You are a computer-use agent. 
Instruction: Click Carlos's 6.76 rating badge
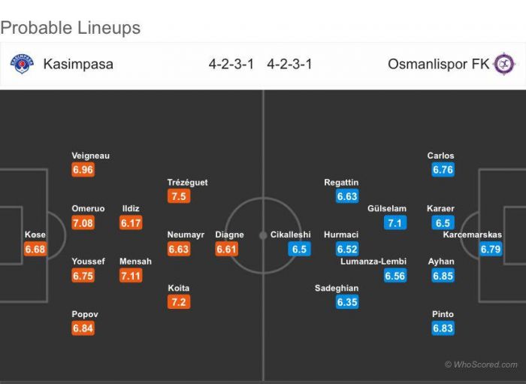coord(443,170)
